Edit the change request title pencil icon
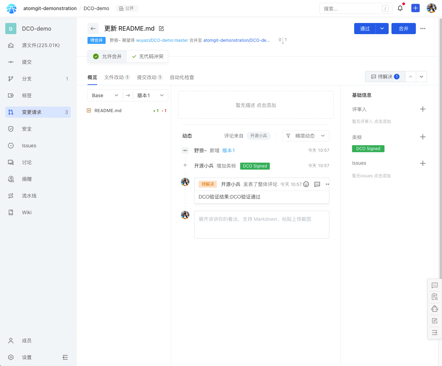This screenshot has width=442, height=366. (161, 29)
